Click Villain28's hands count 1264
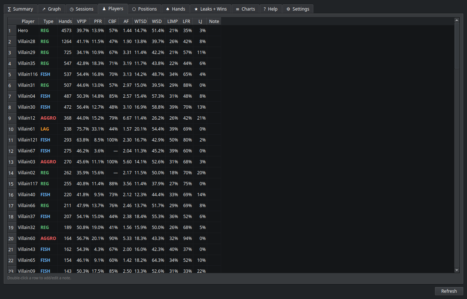467x299 pixels. [66, 42]
